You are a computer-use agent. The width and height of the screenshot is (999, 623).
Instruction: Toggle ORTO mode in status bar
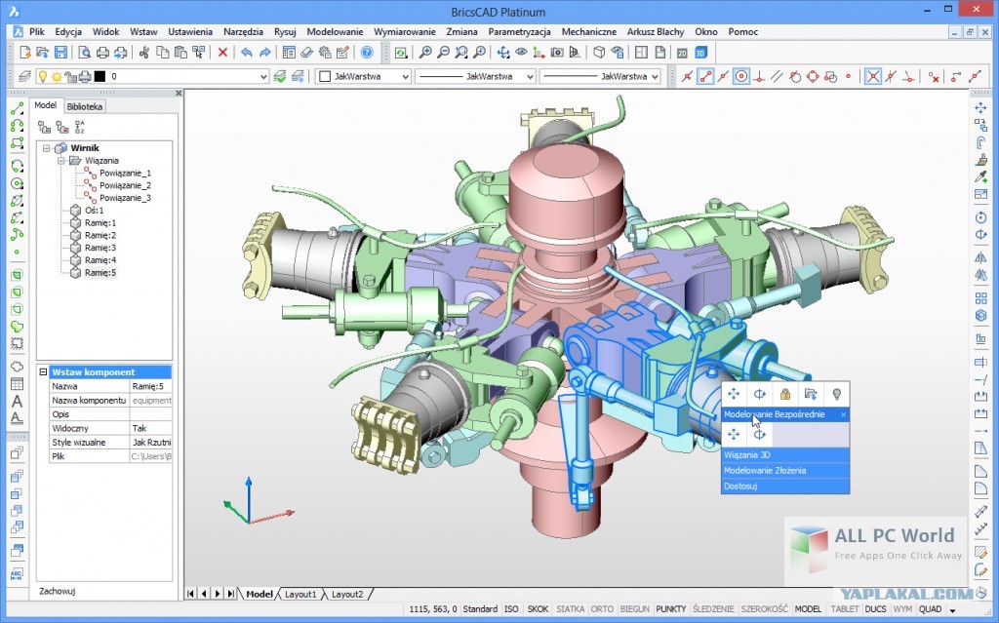602,609
